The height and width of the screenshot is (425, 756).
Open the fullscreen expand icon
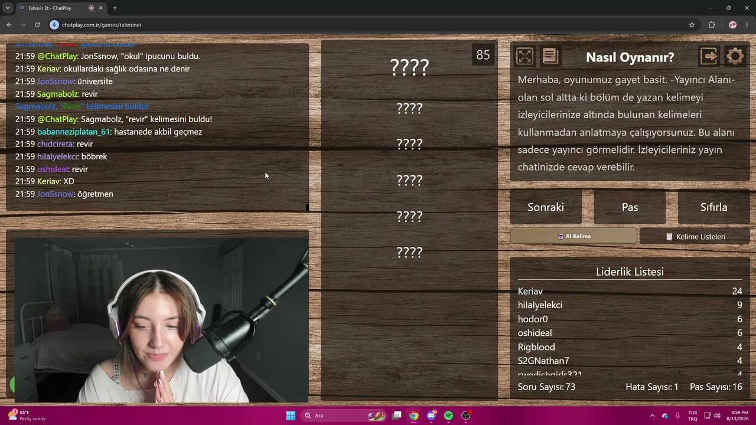point(524,56)
